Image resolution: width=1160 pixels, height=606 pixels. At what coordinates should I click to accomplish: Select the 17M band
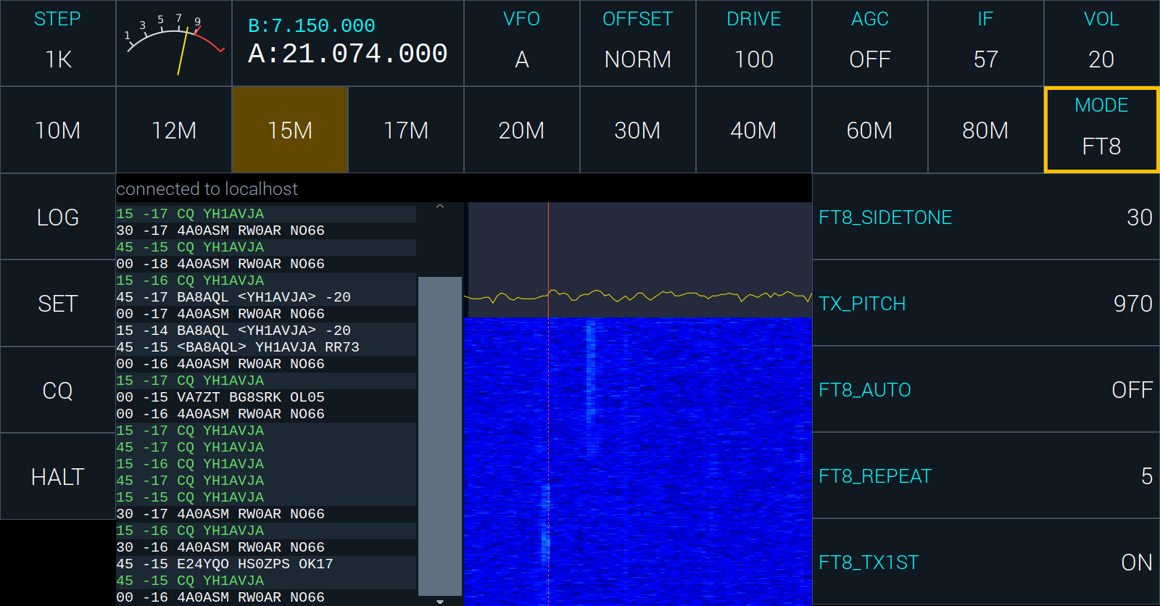406,130
